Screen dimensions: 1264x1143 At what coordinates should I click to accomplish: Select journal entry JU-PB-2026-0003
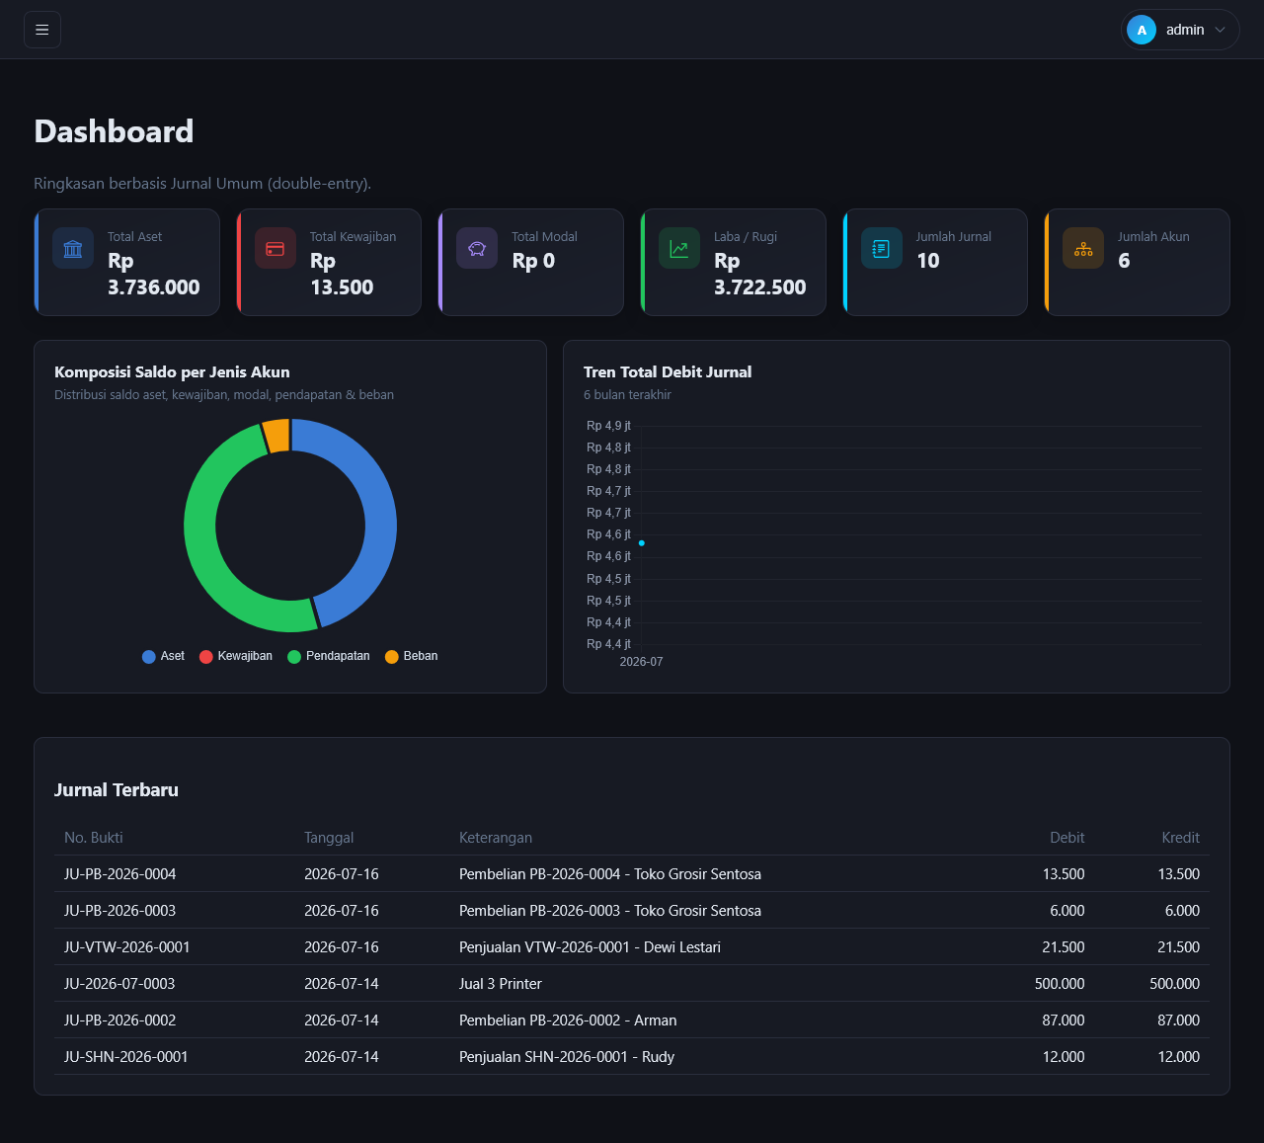[632, 911]
